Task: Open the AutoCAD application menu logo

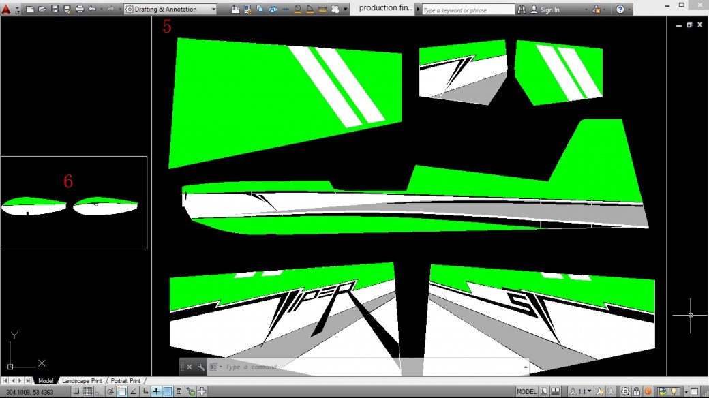Action: pos(6,10)
